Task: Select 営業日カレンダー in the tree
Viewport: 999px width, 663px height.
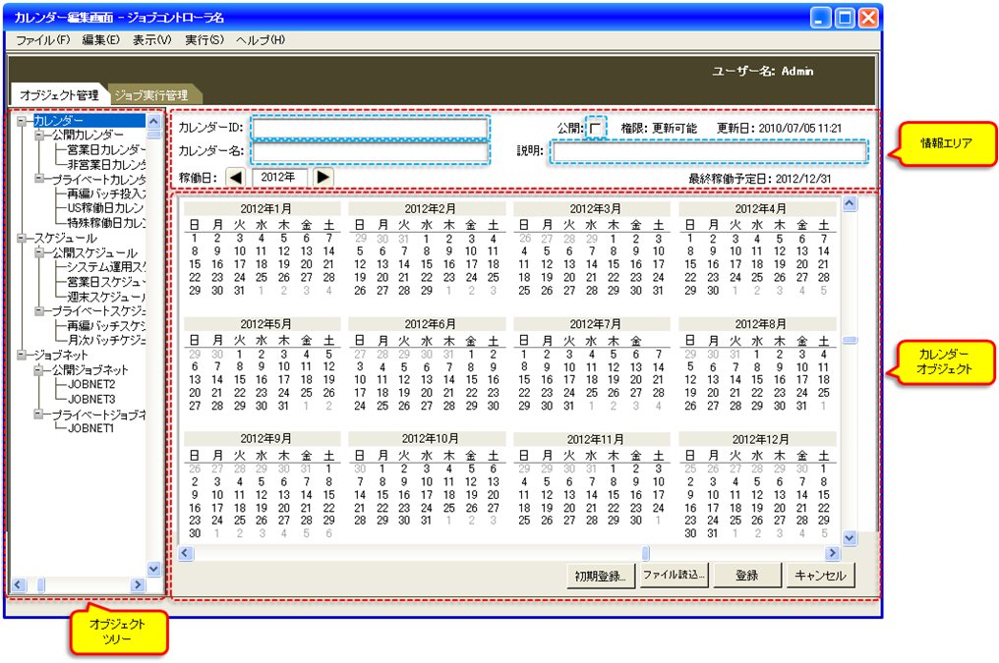Action: coord(106,149)
